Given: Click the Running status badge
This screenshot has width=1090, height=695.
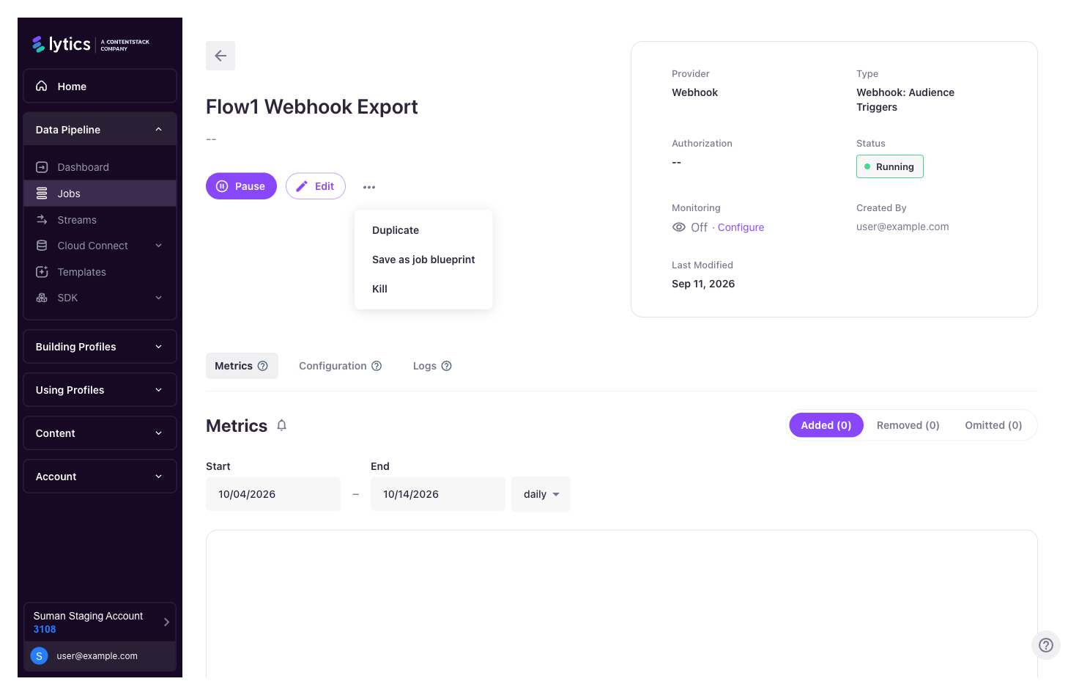Looking at the screenshot, I should pyautogui.click(x=890, y=166).
